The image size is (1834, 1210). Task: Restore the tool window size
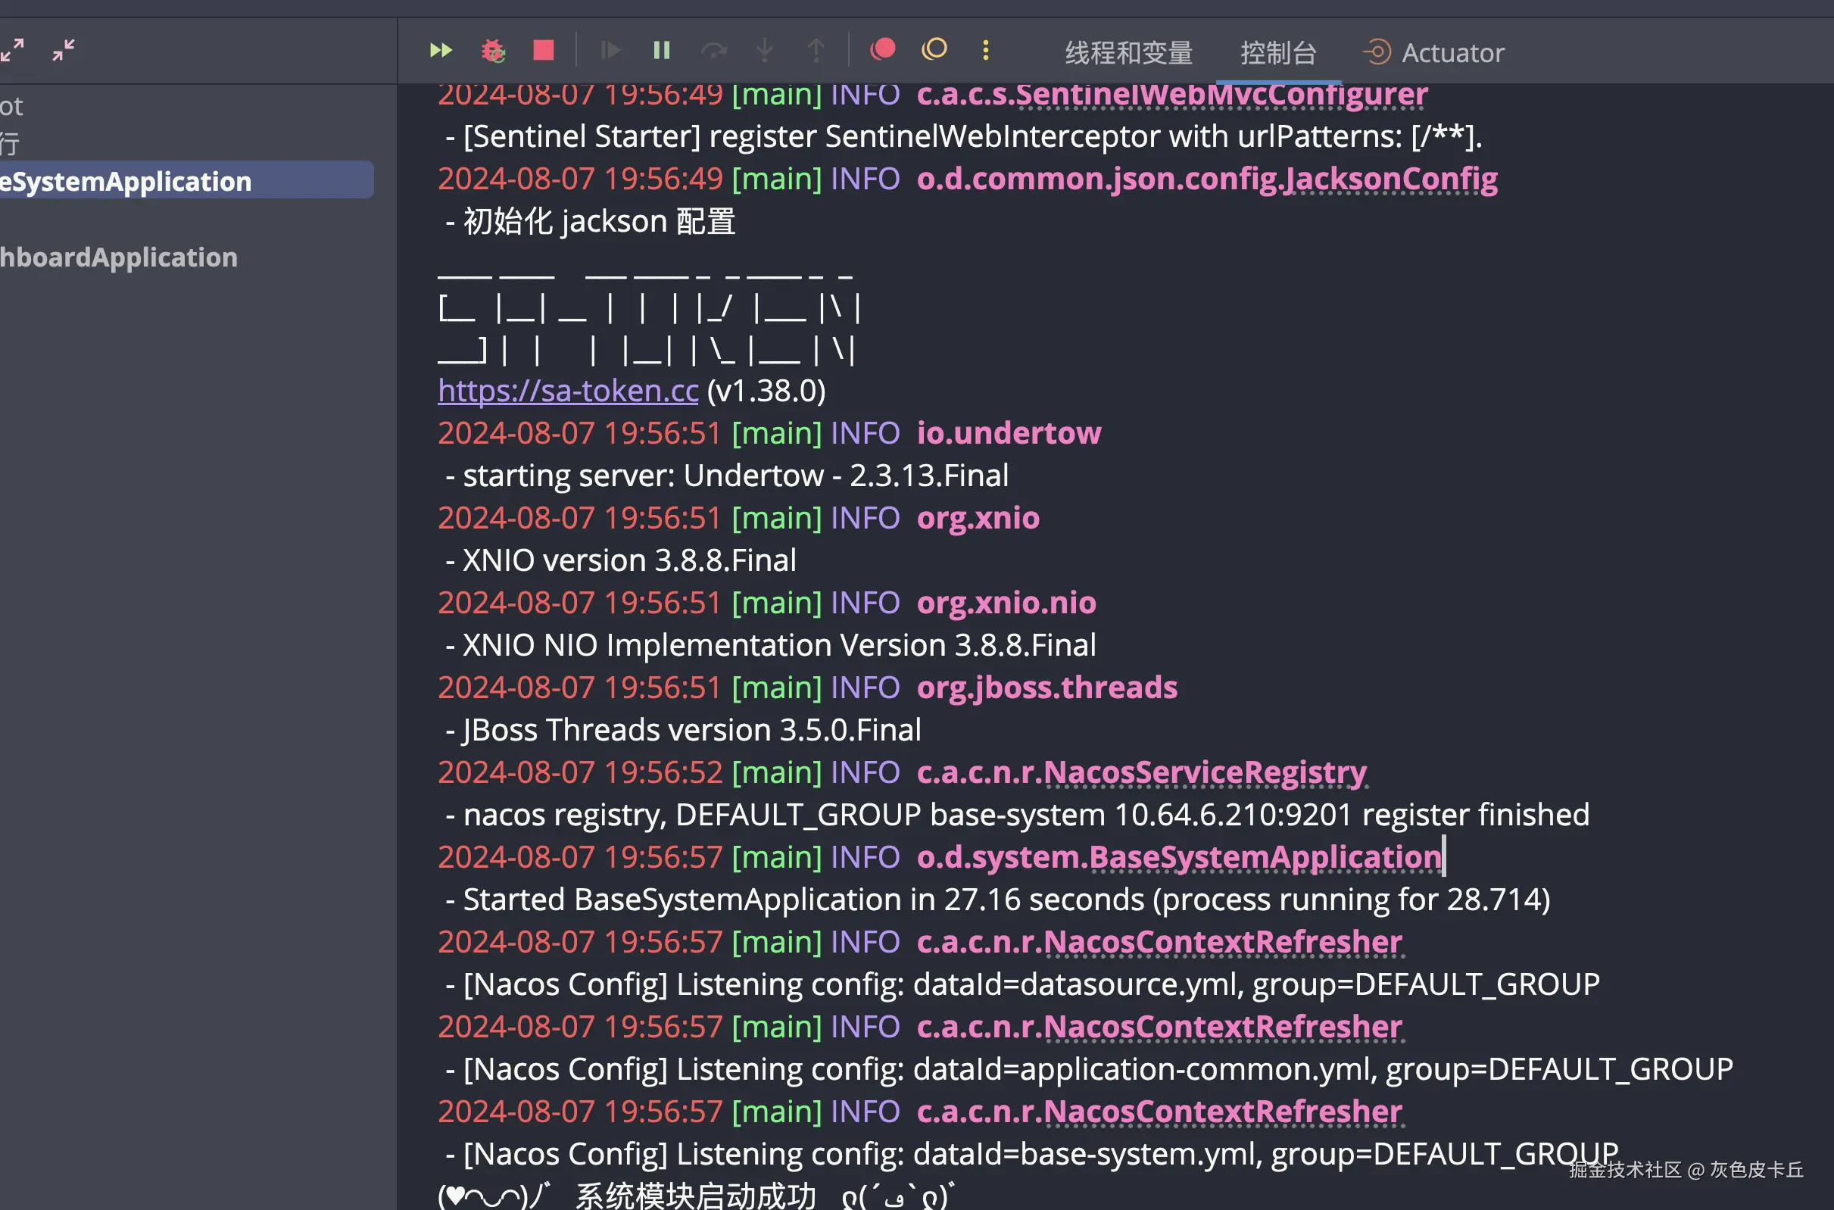[62, 50]
